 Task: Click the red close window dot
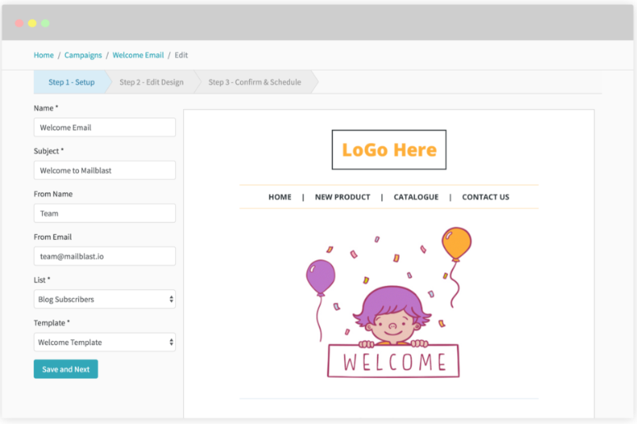(x=19, y=23)
